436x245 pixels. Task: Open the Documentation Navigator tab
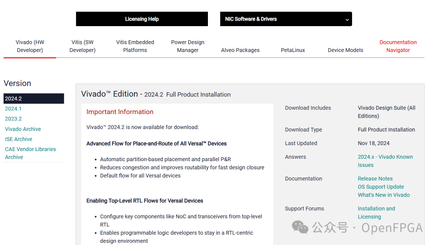(x=398, y=46)
